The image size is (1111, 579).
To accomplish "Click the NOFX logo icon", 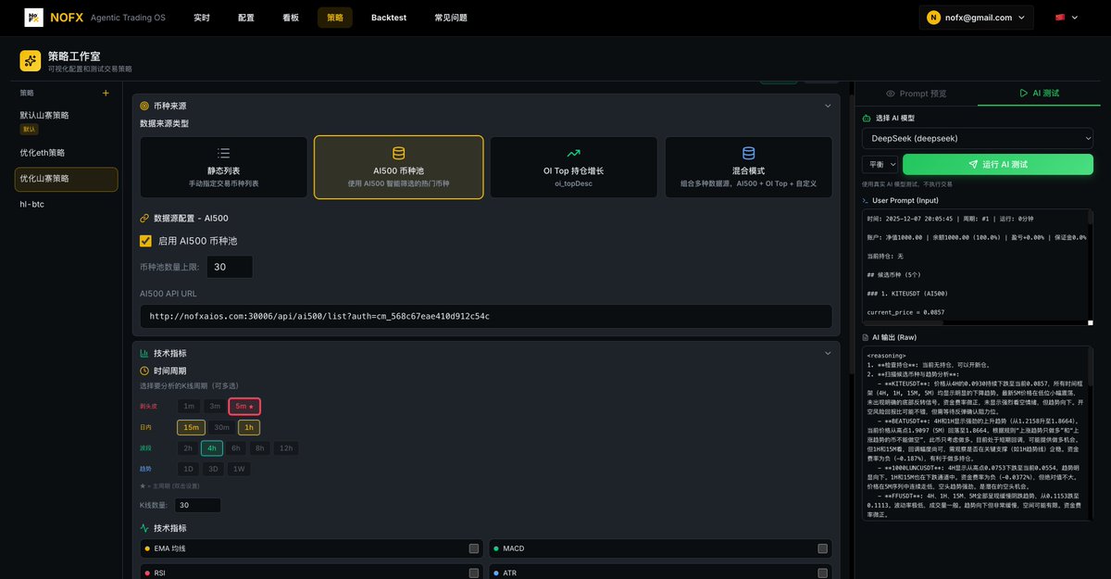I will [x=34, y=17].
